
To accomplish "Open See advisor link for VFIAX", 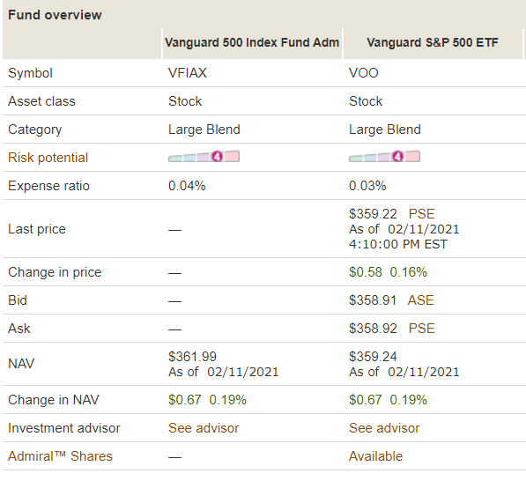I will (204, 428).
